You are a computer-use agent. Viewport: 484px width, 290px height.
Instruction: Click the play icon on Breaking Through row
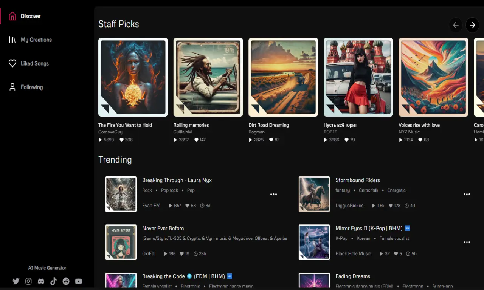[170, 206]
